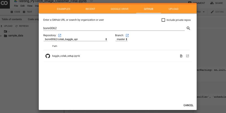
Task: Open the sample_data folder
Action: click(x=16, y=36)
